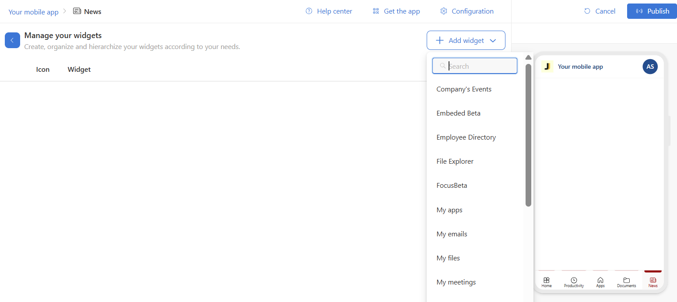Click the search magnifier icon in dropdown
Screen dimensions: 677x302
coord(443,66)
